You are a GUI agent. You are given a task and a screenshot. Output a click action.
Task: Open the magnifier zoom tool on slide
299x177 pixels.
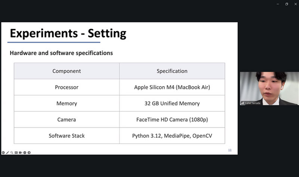(12, 152)
